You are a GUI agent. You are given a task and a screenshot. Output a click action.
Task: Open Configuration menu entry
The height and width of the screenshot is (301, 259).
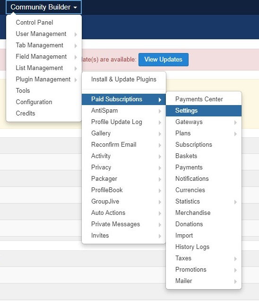[44, 102]
